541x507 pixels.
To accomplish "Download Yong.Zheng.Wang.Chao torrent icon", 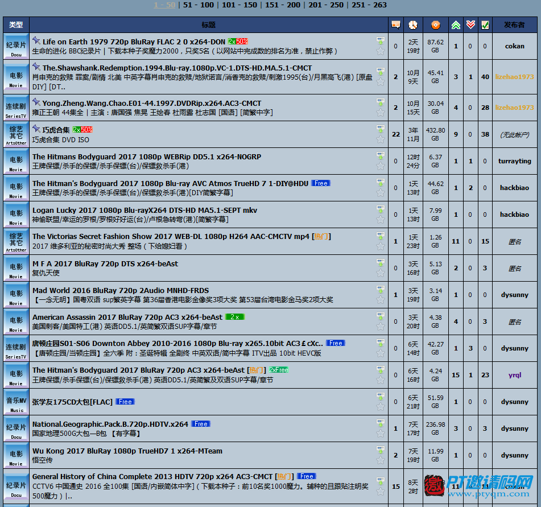I will click(x=380, y=102).
